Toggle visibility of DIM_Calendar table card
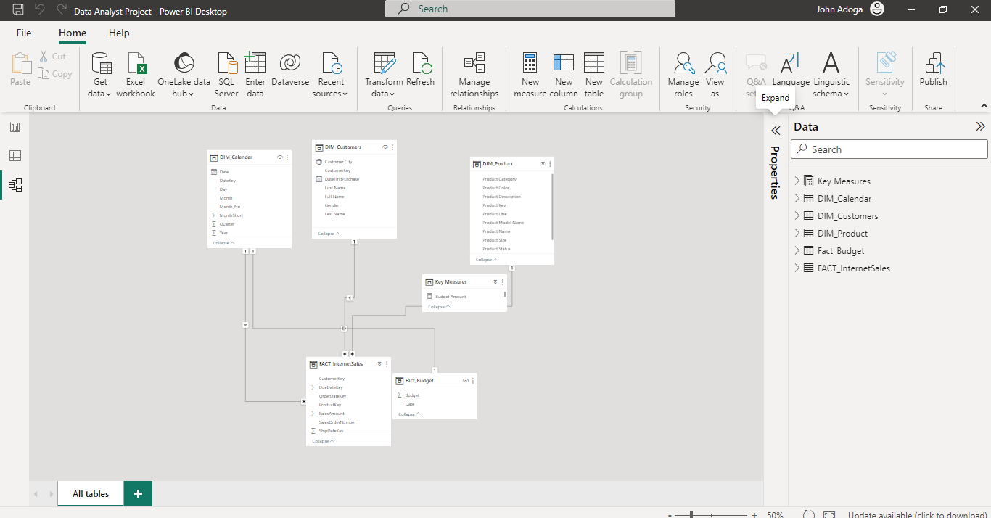Viewport: 991px width, 518px height. [x=280, y=157]
